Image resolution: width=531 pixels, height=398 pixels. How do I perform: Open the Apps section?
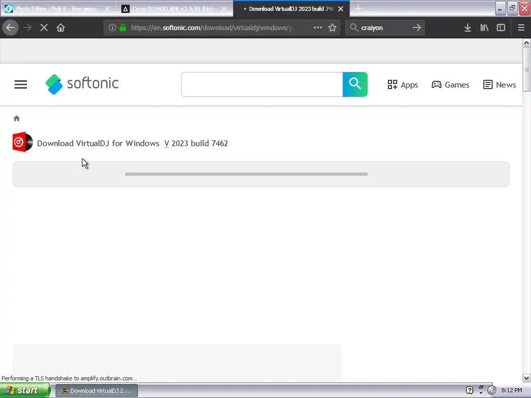point(402,84)
